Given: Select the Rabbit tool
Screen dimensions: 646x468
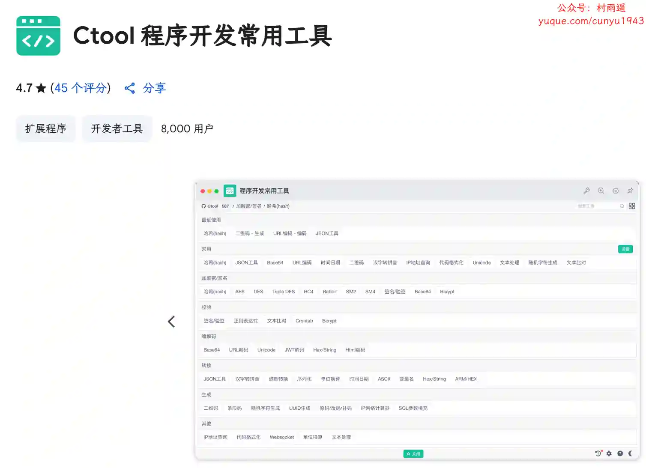Looking at the screenshot, I should (330, 292).
